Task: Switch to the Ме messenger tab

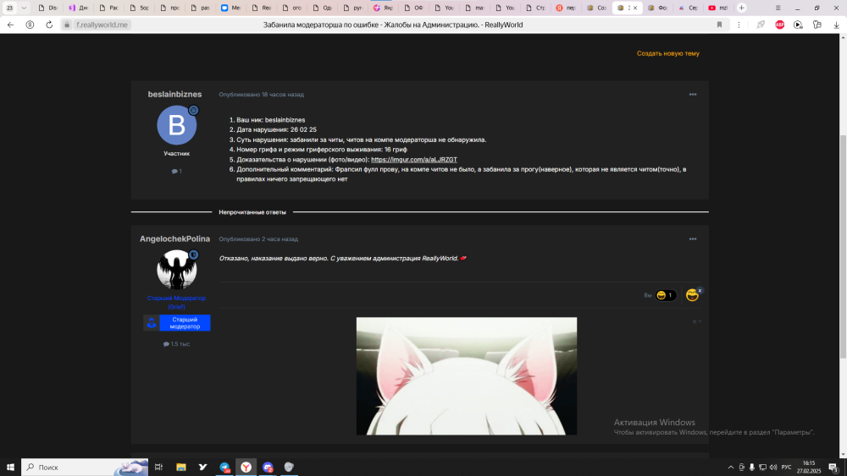Action: (x=230, y=8)
